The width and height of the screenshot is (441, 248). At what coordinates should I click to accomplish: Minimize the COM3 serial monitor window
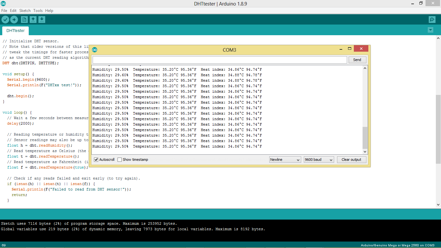(341, 49)
